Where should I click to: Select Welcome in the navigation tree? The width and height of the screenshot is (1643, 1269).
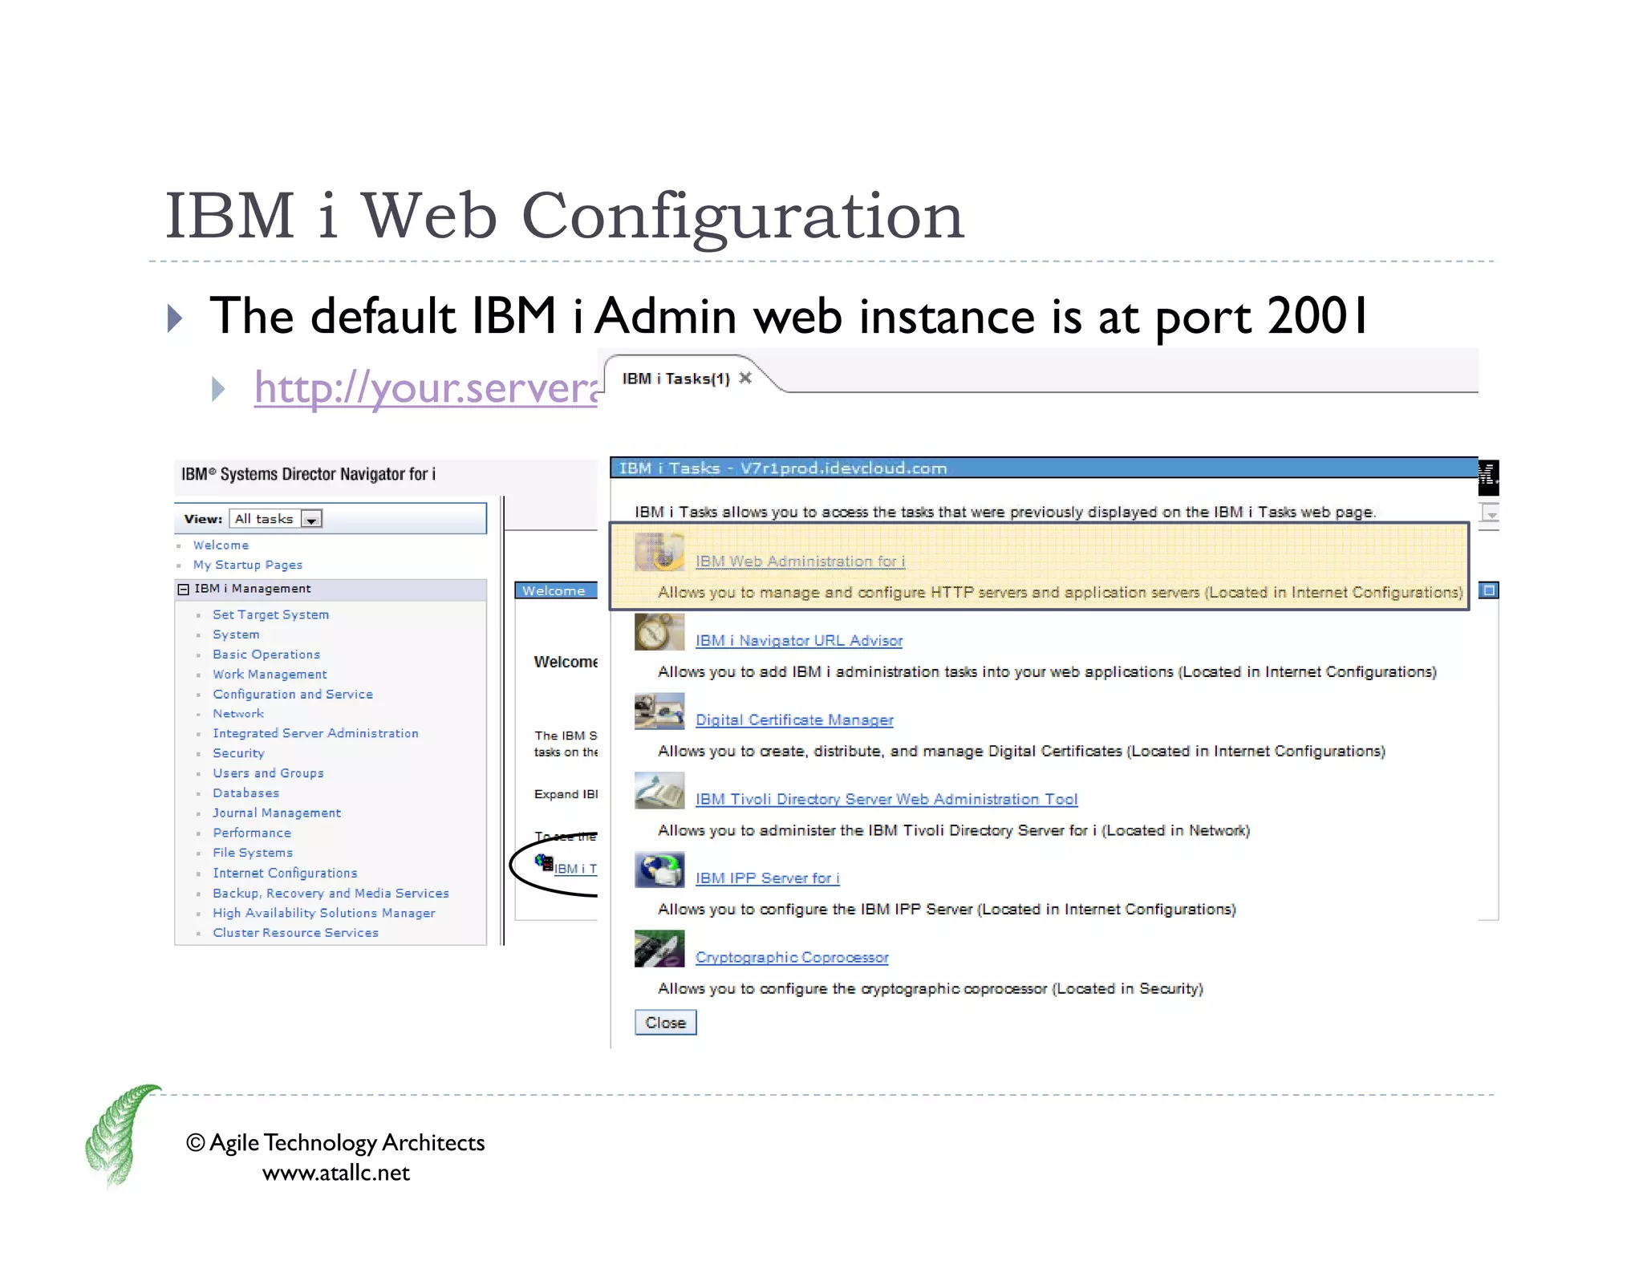click(221, 545)
